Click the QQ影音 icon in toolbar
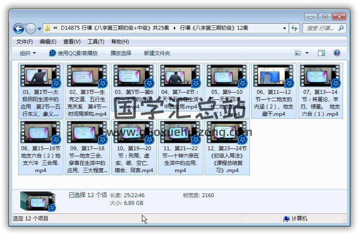Viewport: 359px width, 235px height. [x=53, y=53]
